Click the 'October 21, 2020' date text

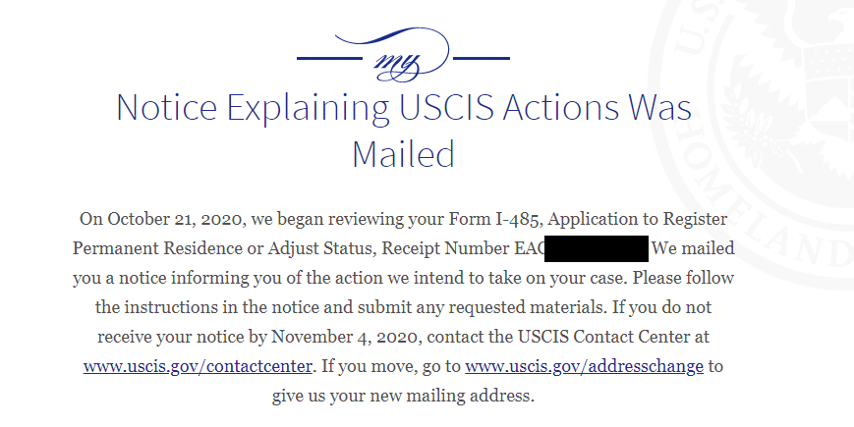(175, 219)
